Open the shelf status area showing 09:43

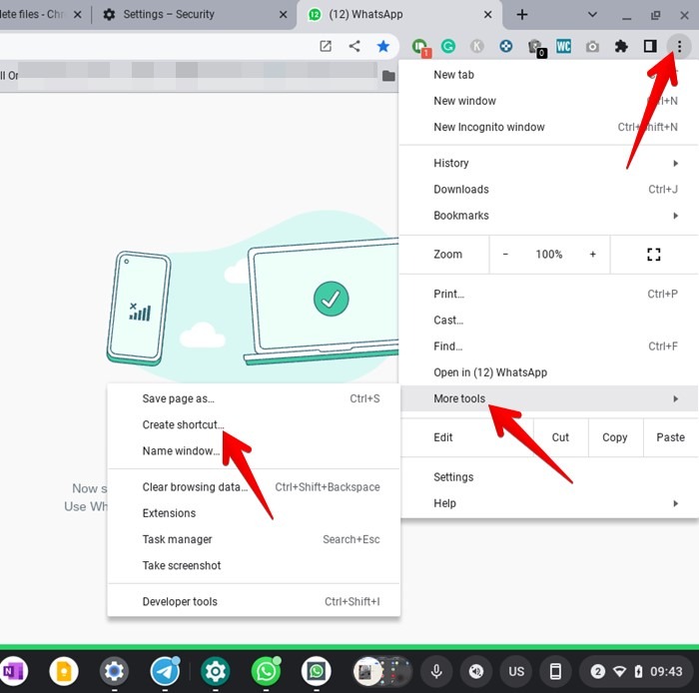click(x=638, y=671)
